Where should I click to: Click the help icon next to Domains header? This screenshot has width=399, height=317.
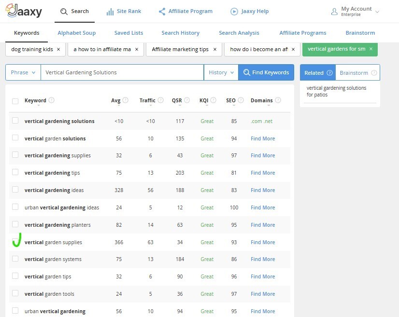(x=278, y=100)
